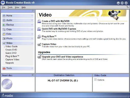The height and width of the screenshot is (98, 130).
Task: Click the Photo label in sidebar
Action: [9, 38]
